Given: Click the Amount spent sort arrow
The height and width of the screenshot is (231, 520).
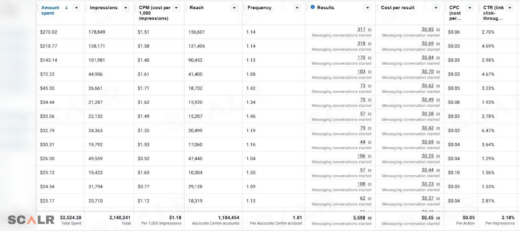Looking at the screenshot, I should pos(66,8).
